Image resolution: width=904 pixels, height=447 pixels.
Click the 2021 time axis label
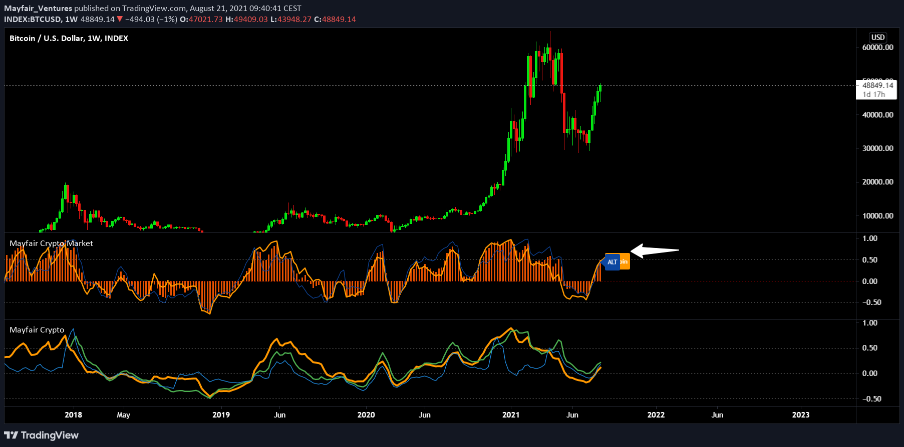[x=511, y=414]
